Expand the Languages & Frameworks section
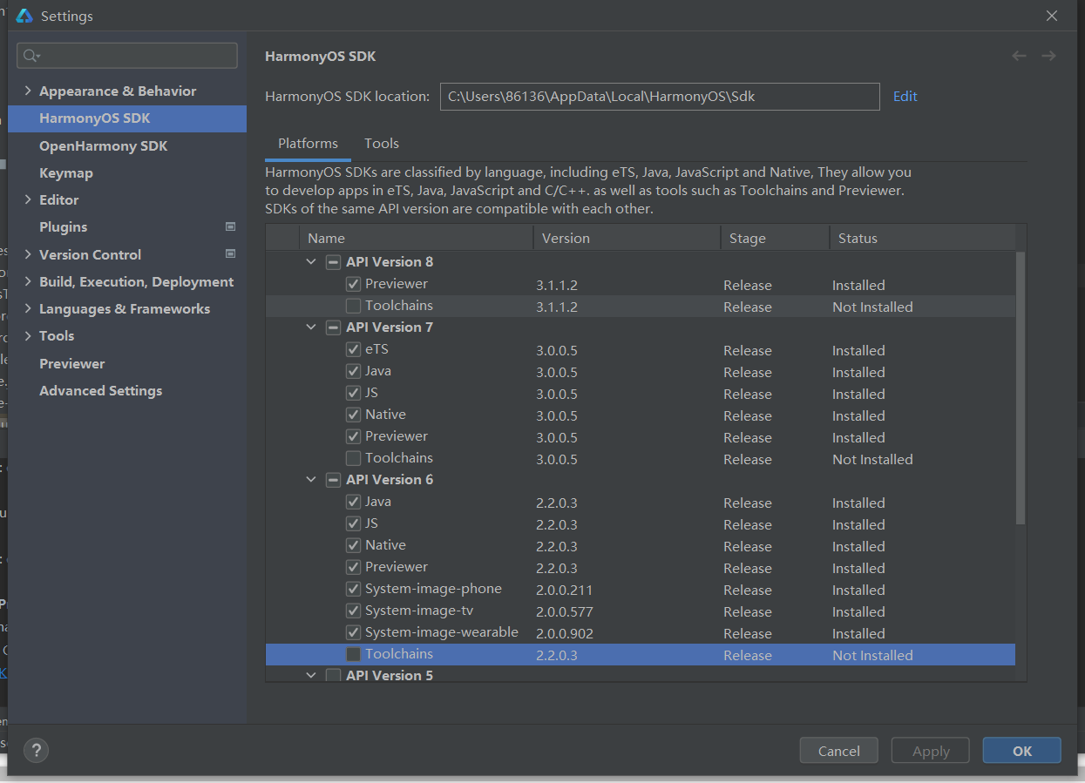The height and width of the screenshot is (783, 1085). point(28,308)
